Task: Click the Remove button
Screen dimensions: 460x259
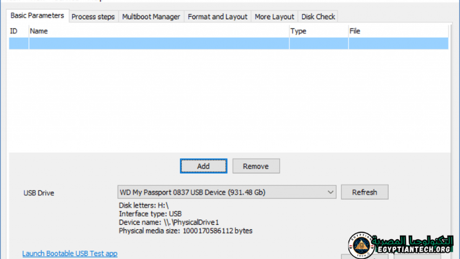Action: coord(256,166)
